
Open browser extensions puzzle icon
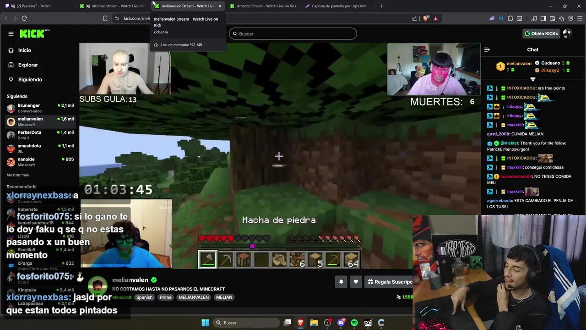(510, 18)
